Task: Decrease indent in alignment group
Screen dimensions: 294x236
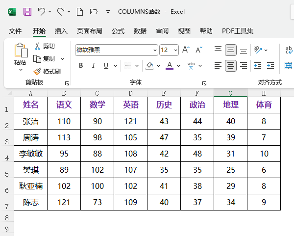Action: pos(258,66)
